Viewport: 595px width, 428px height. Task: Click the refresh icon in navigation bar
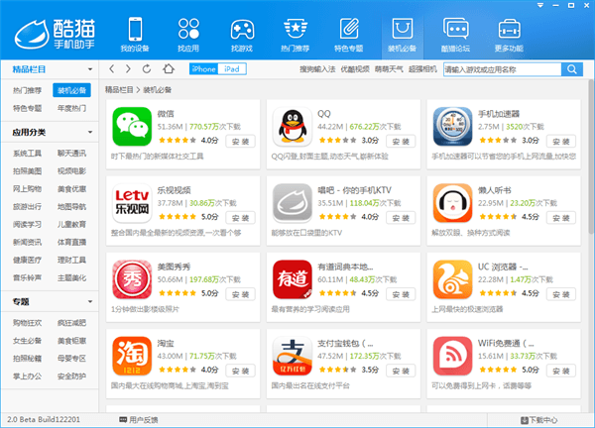pyautogui.click(x=148, y=69)
